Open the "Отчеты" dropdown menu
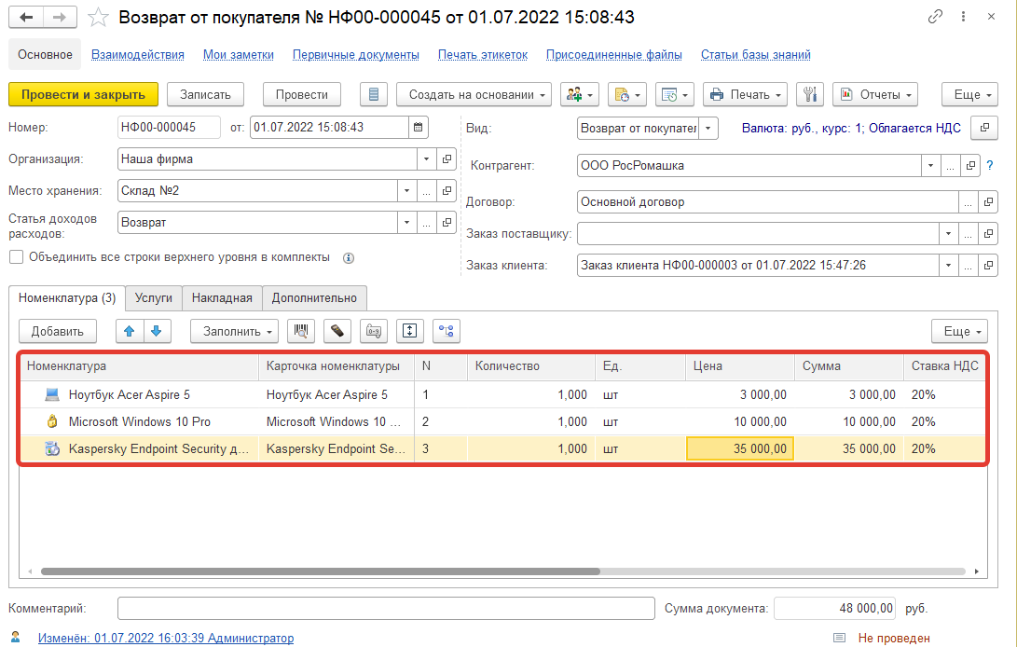This screenshot has width=1017, height=647. 874,94
